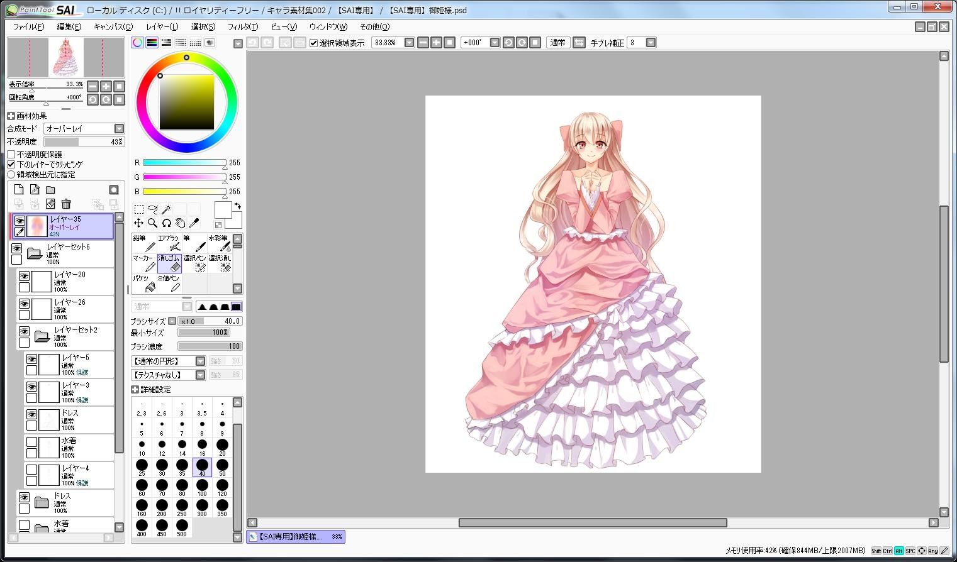
Task: Switch to the 【SAI専用】御姫様 document tab
Action: tap(296, 537)
